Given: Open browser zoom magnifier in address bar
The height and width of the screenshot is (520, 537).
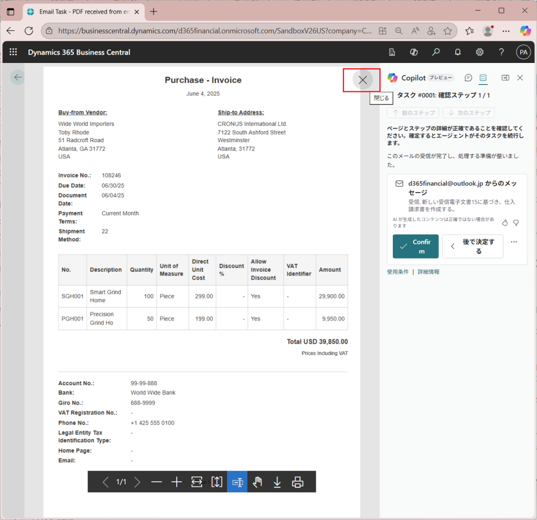Looking at the screenshot, I should (399, 31).
